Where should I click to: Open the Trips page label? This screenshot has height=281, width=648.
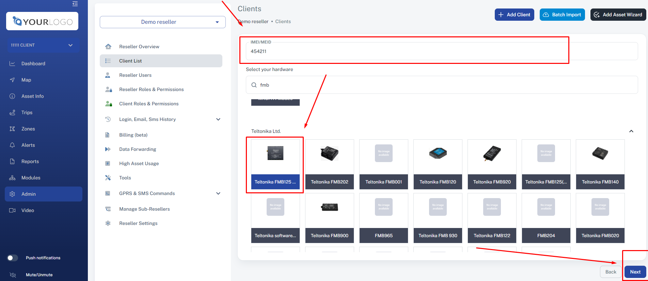pos(27,112)
